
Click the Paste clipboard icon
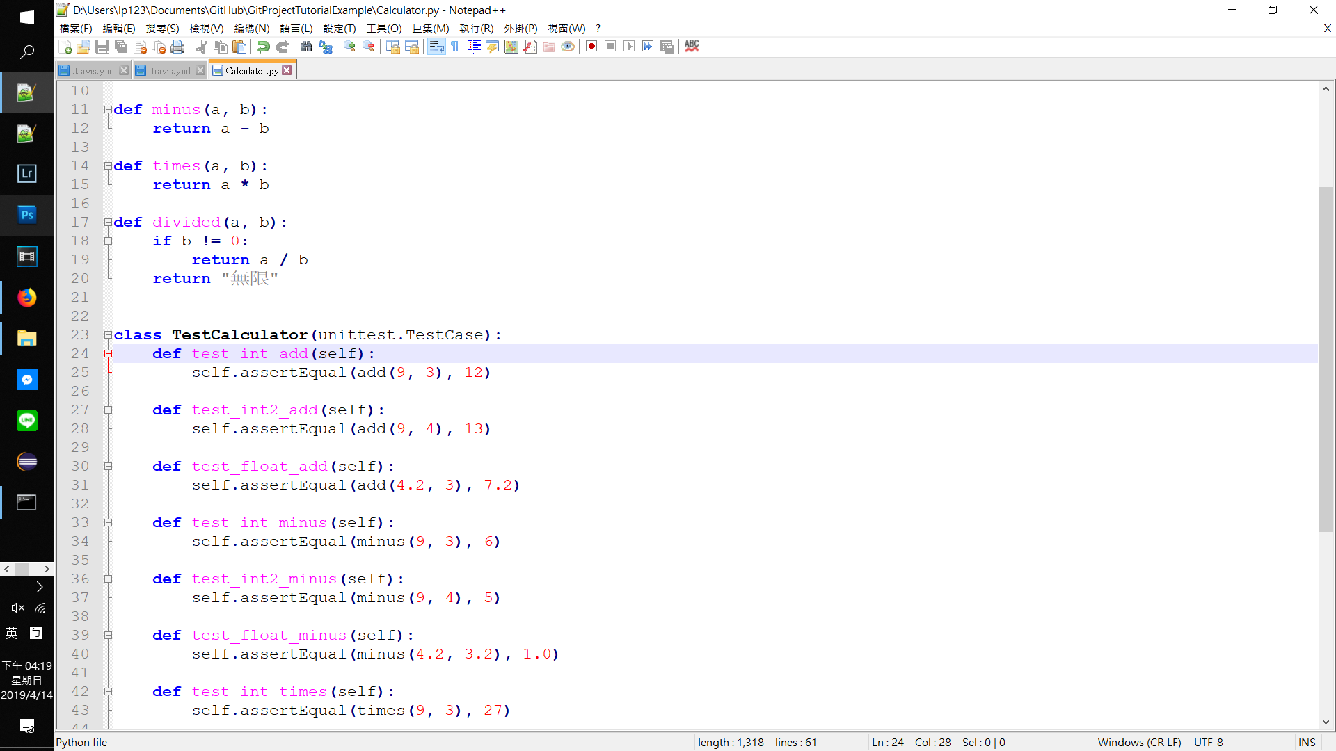click(239, 47)
